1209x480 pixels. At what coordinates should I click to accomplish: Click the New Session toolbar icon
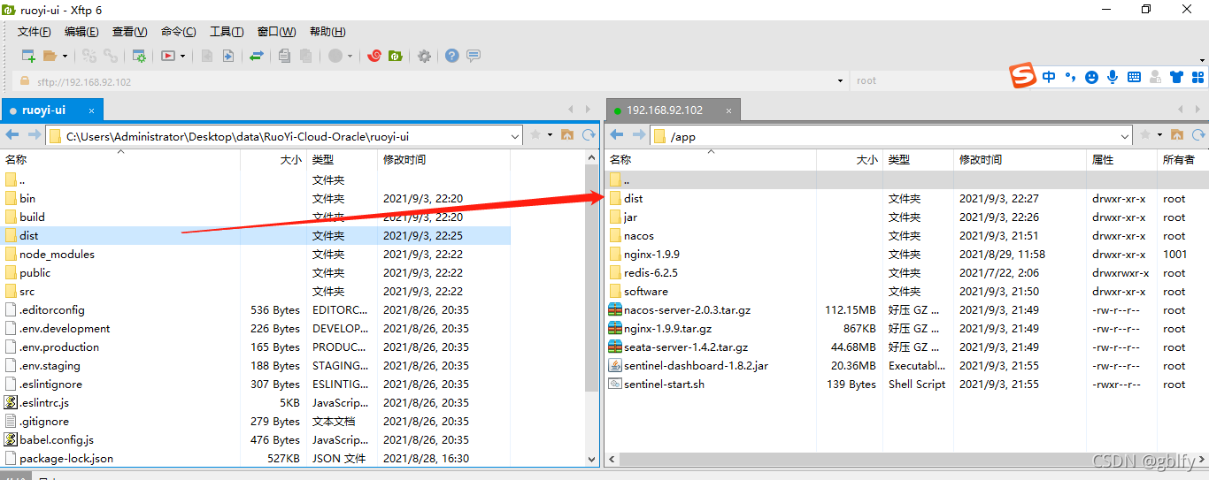point(28,56)
